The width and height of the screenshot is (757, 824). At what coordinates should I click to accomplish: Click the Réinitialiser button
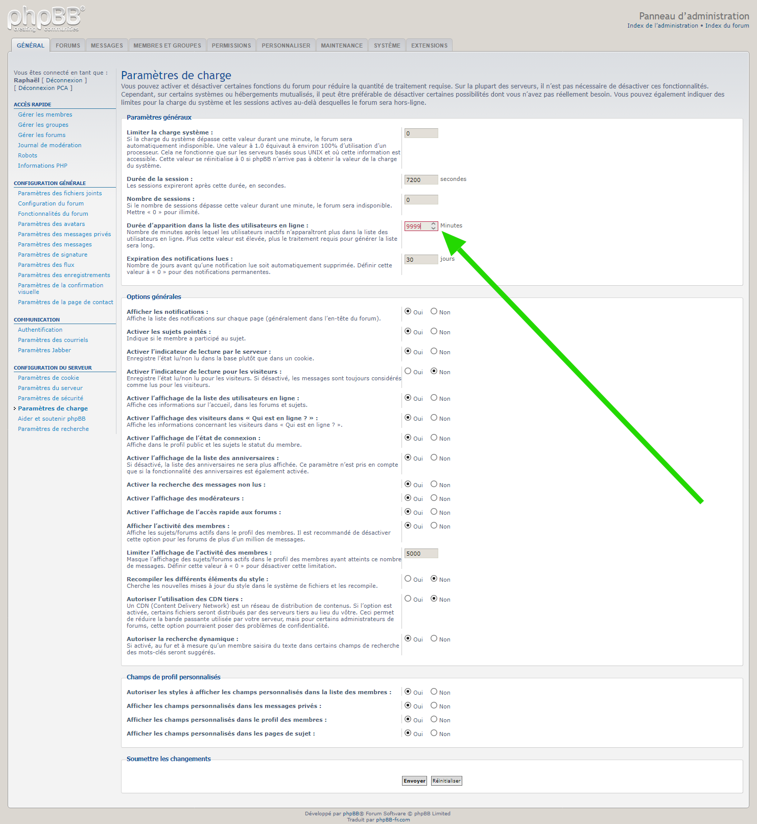pos(446,781)
